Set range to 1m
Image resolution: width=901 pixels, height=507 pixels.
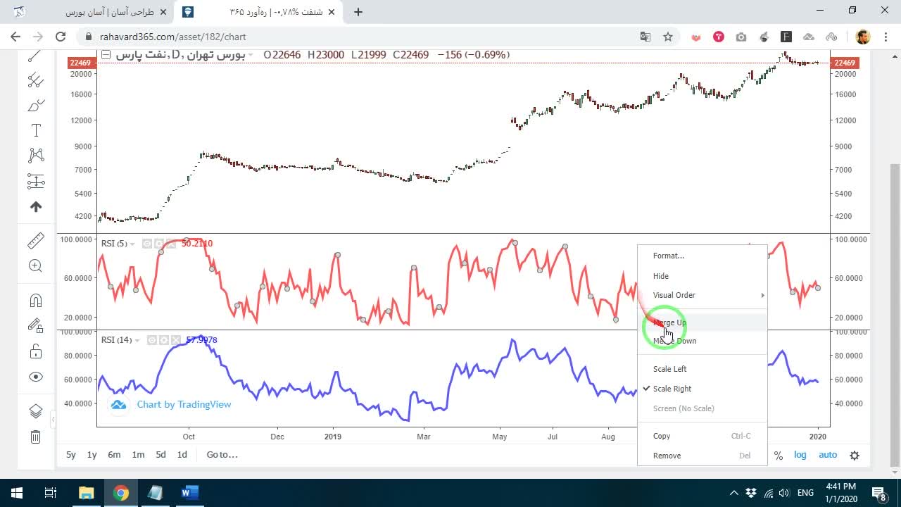coord(138,455)
